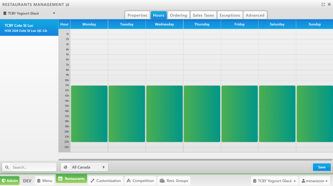Open the Menu section in bottom bar
Screen dimensions: 333x186
pos(44,181)
